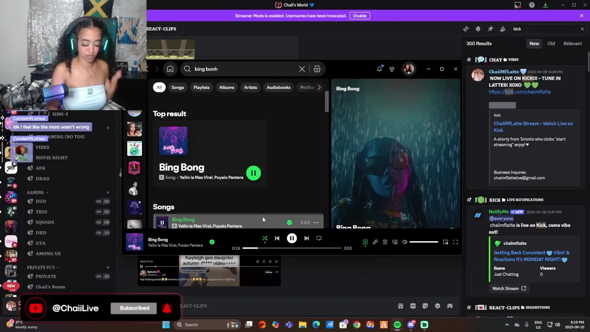Screen dimensions: 590x332
Task: Skip to the previous track
Action: click(277, 238)
